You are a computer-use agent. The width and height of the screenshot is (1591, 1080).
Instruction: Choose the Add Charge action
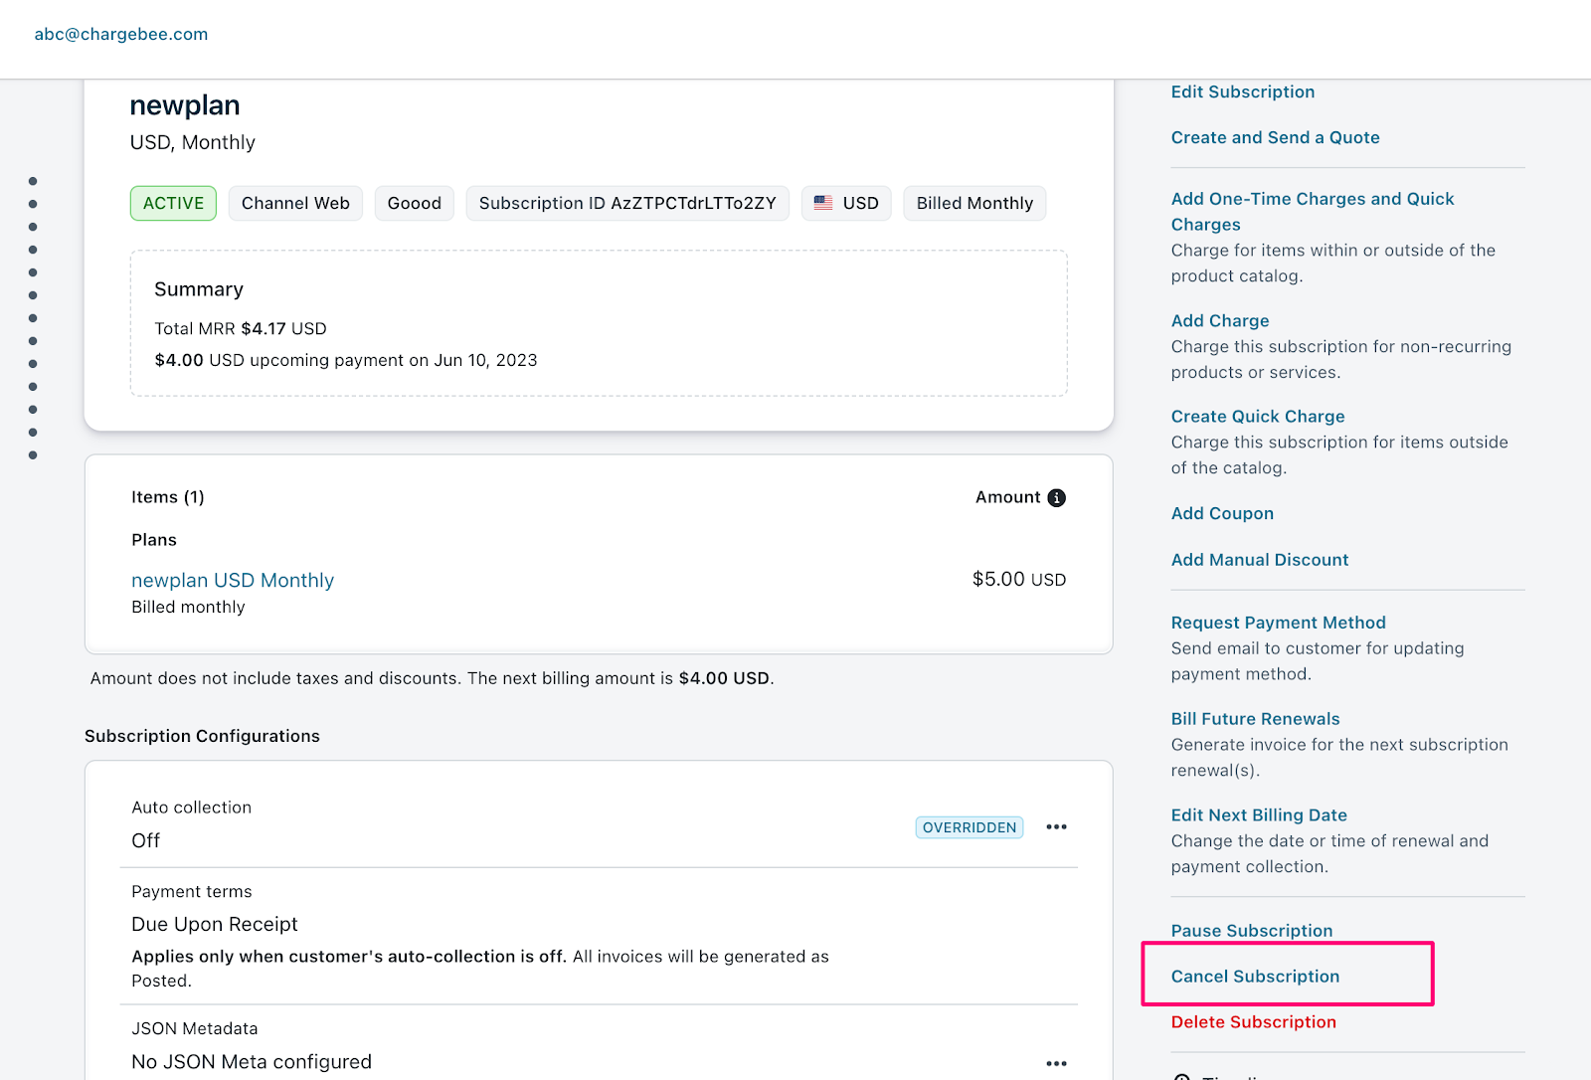(x=1219, y=320)
